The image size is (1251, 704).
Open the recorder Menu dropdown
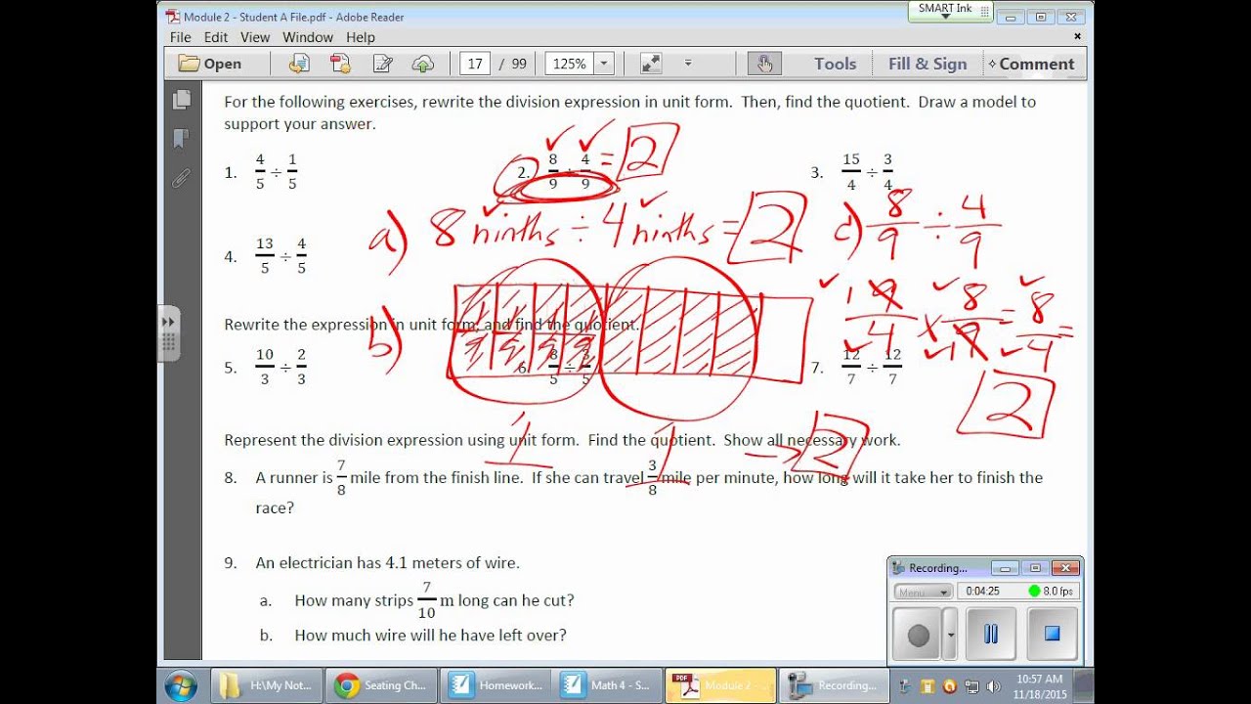[x=923, y=592]
